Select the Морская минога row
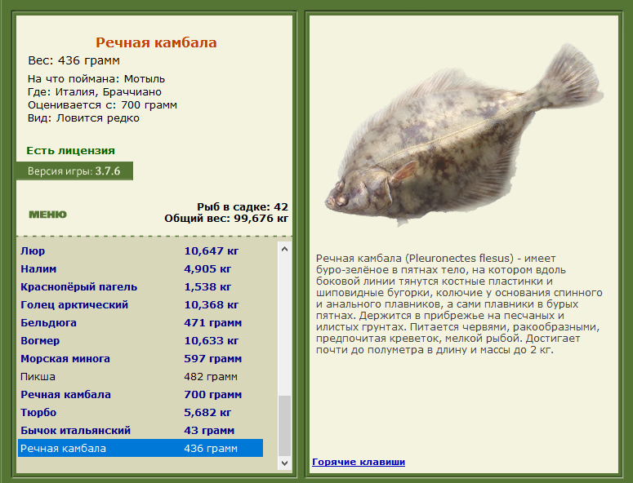Image resolution: width=633 pixels, height=483 pixels. click(x=140, y=358)
